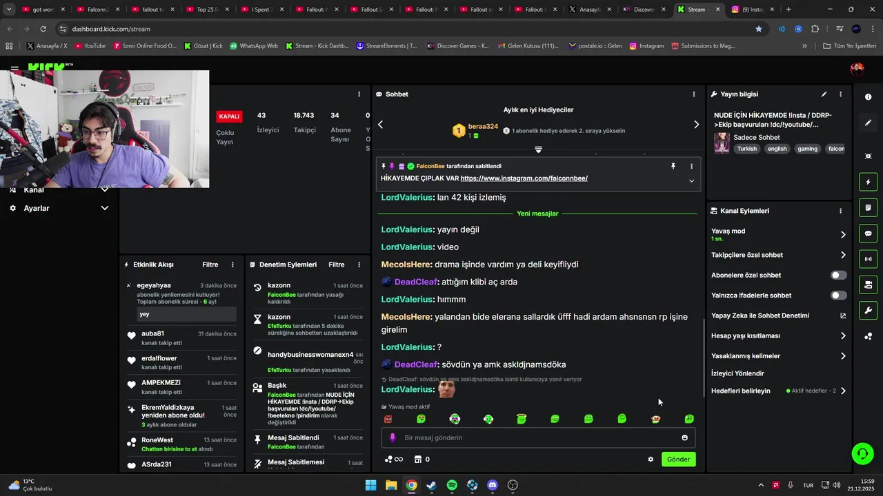Click username beraa324 in top gifters
Viewport: 883px width, 496px height.
(x=483, y=127)
